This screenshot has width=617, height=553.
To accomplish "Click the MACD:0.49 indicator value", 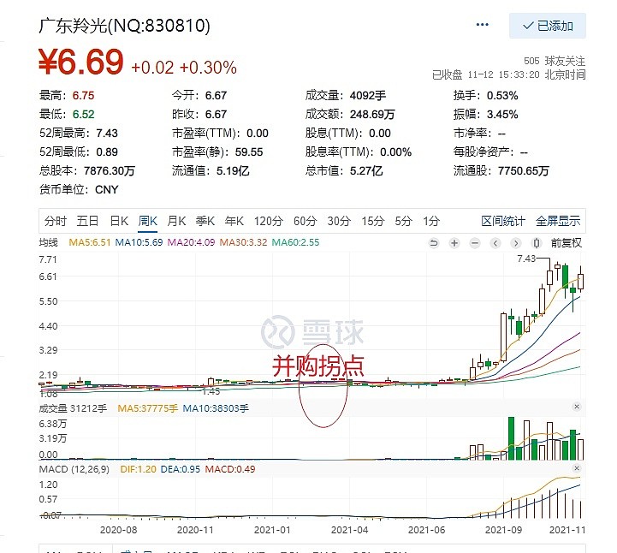I will pos(230,469).
